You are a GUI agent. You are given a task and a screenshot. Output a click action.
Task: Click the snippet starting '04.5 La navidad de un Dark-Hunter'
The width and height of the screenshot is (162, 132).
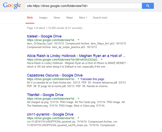pos(77,84)
